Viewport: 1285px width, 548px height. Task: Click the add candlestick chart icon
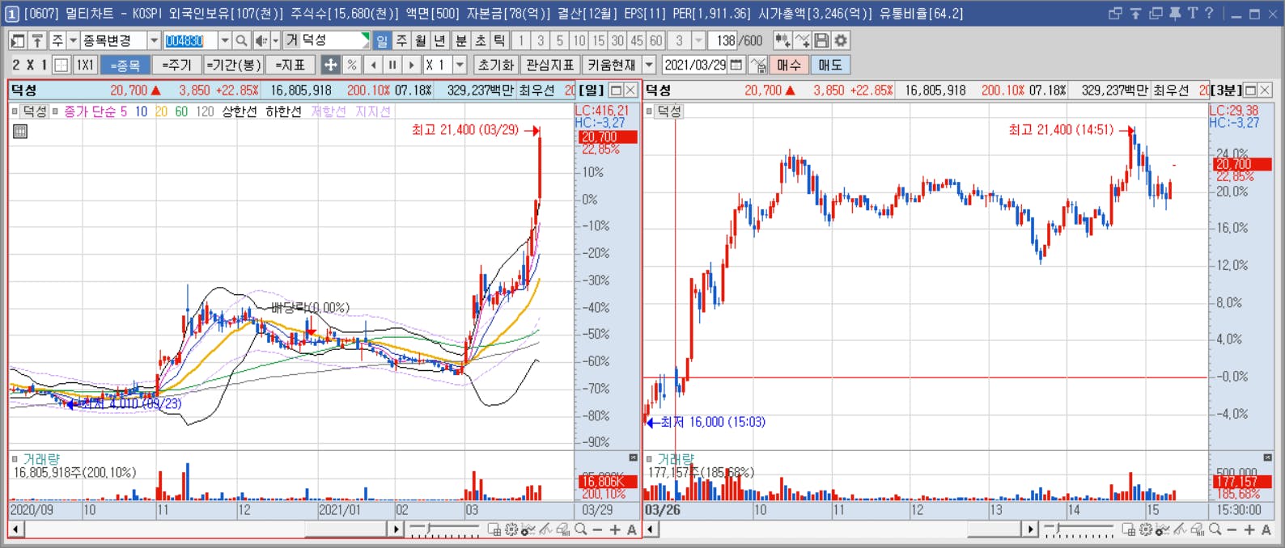tap(782, 40)
